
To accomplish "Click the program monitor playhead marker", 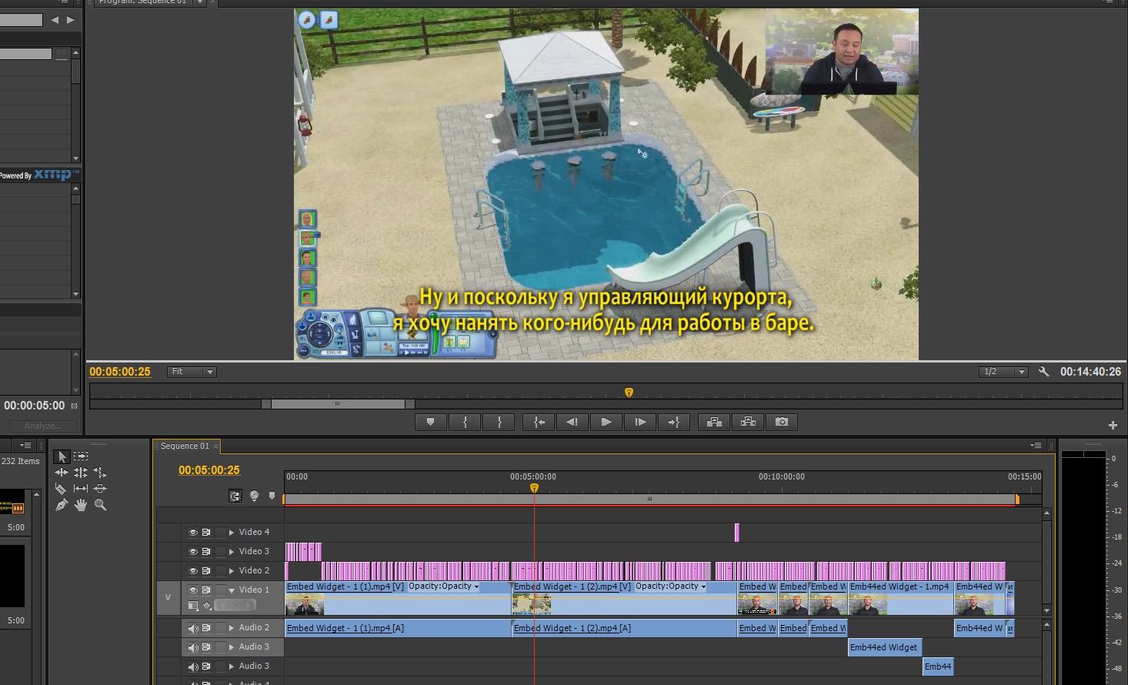I will pyautogui.click(x=629, y=393).
